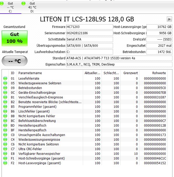This screenshot has height=177, width=174.
Task: Click raw value 000000031E87
Action: point(155,97)
